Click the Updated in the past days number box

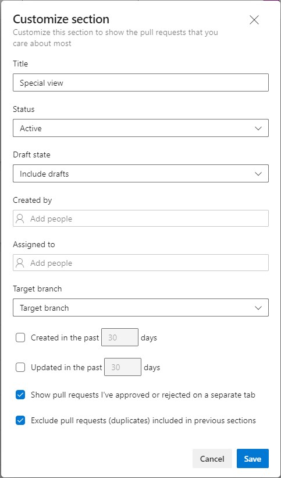coord(123,367)
